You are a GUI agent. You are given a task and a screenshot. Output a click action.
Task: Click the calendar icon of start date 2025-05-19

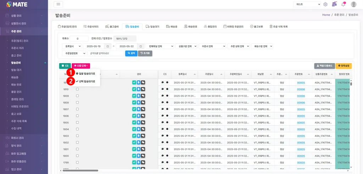click(108, 46)
